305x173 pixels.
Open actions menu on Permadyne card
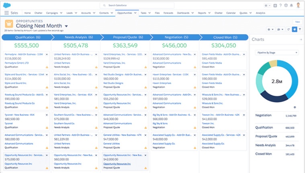point(47,55)
